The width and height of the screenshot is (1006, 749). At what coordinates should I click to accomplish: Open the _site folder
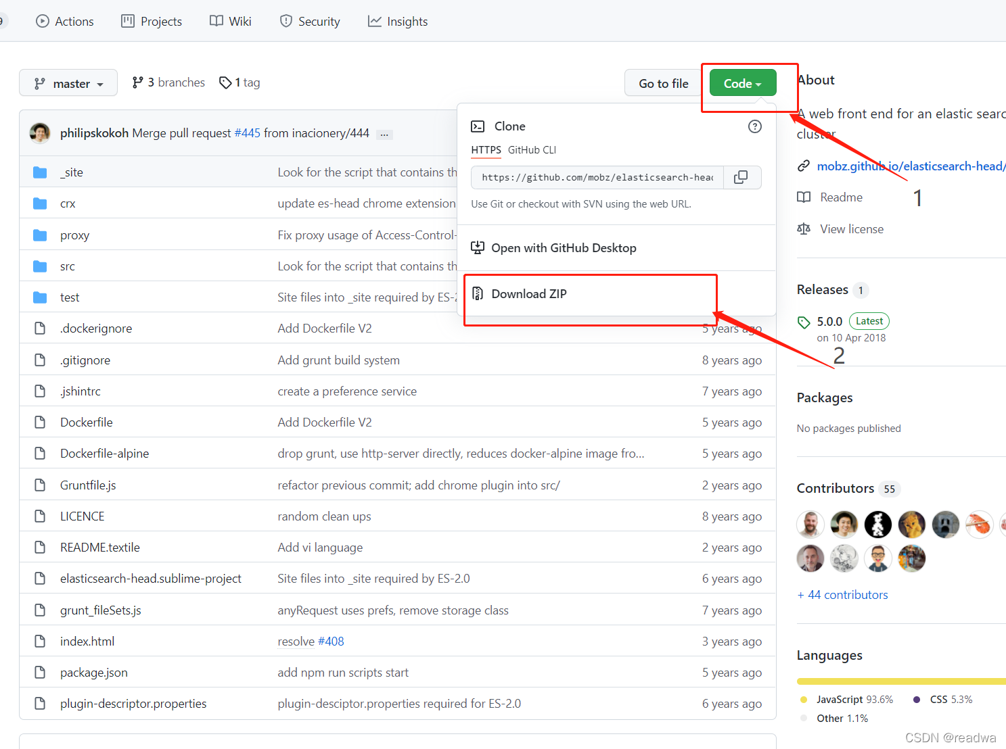(x=72, y=172)
